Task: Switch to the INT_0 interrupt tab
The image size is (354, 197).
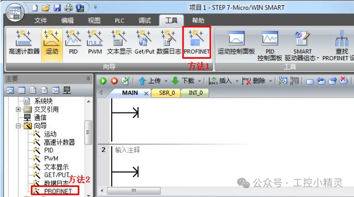Action: [196, 93]
